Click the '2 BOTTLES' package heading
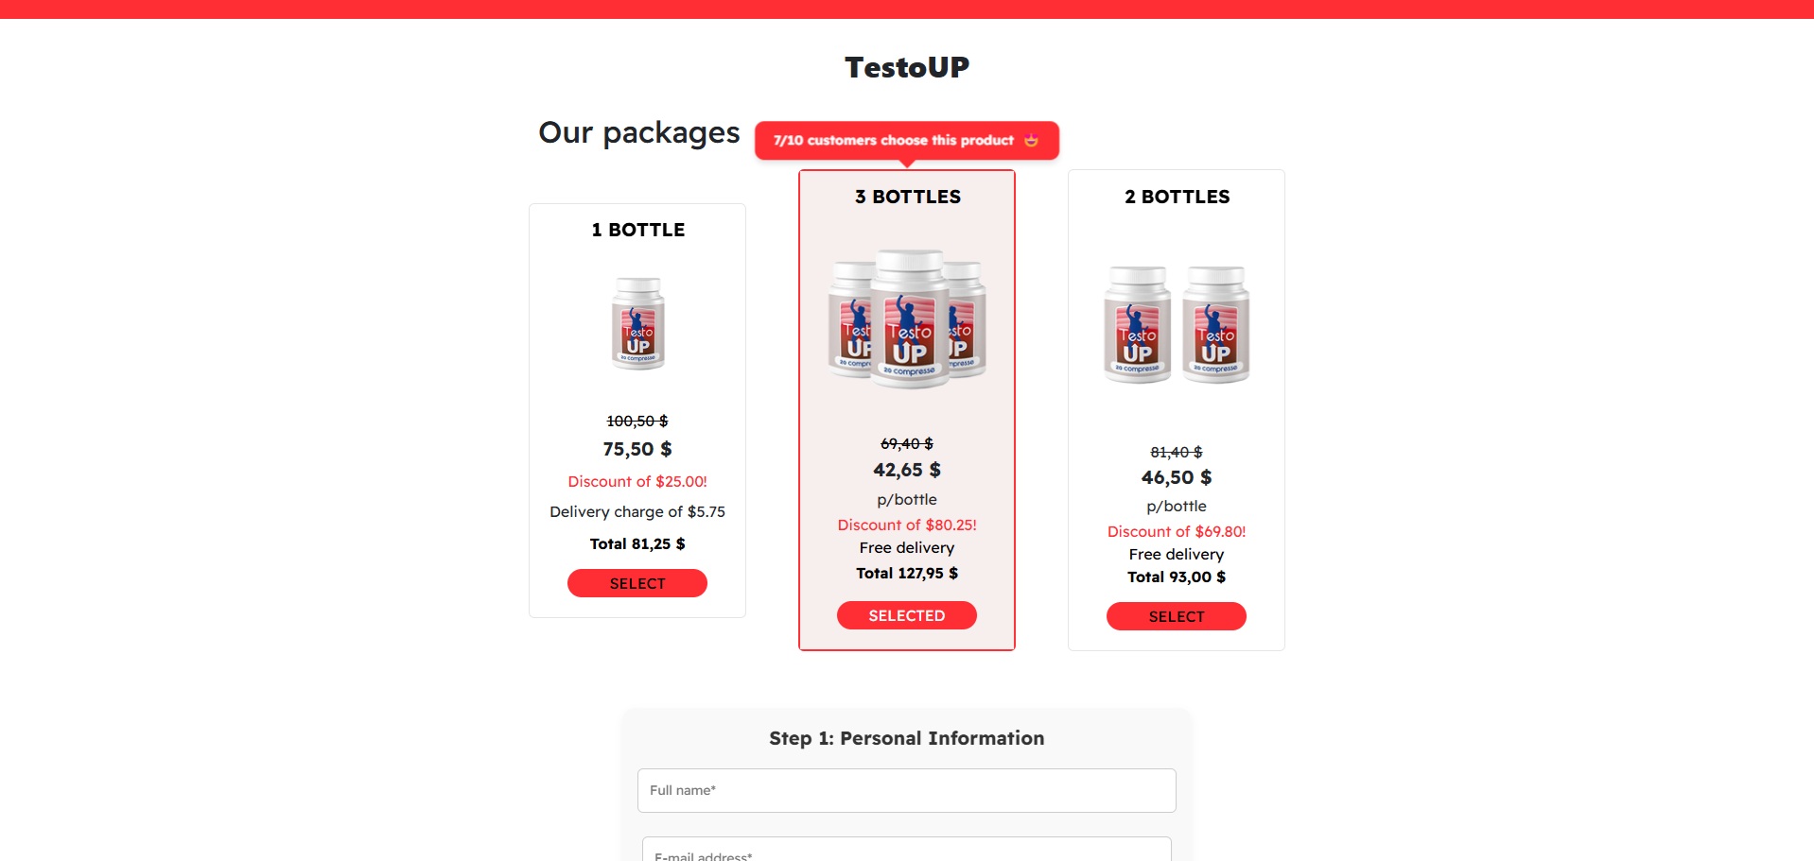 pyautogui.click(x=1177, y=197)
